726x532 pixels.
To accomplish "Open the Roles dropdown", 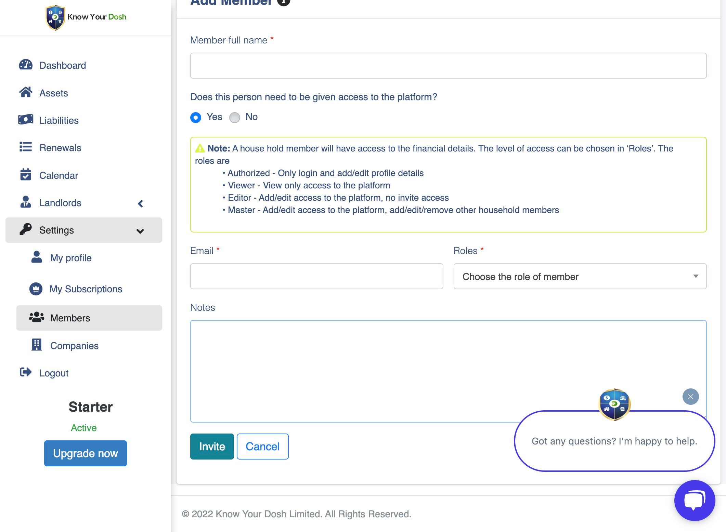I will point(580,276).
